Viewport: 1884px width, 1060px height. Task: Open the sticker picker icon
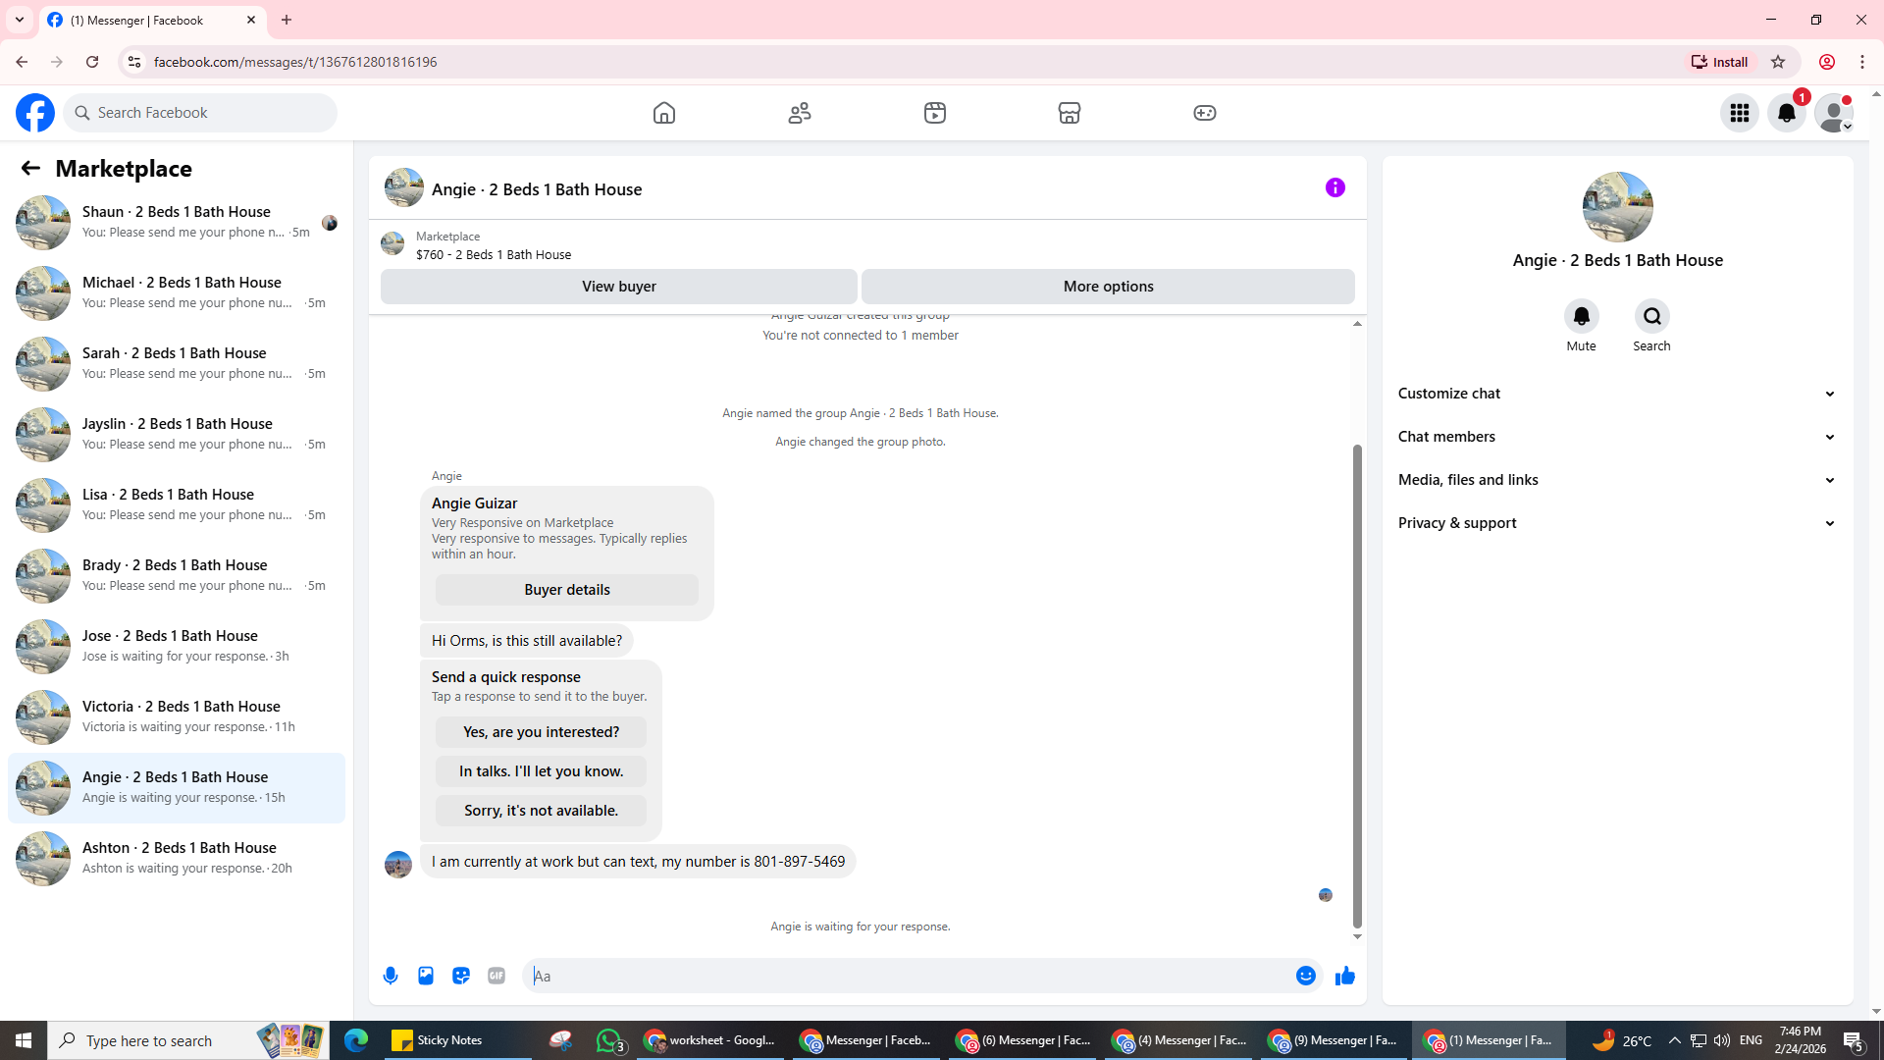click(x=461, y=976)
